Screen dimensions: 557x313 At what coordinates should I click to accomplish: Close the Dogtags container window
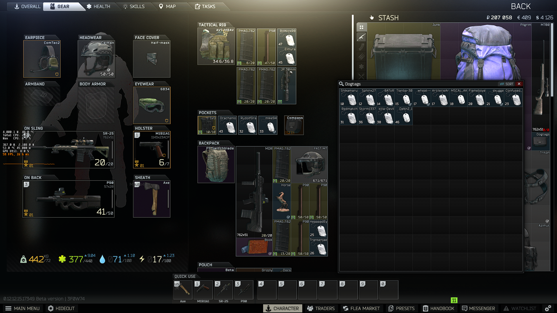519,84
